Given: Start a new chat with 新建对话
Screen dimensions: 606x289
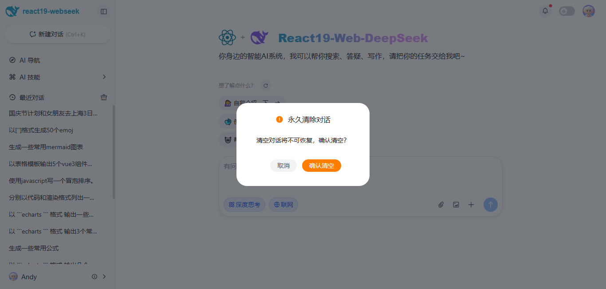Looking at the screenshot, I should (x=57, y=34).
